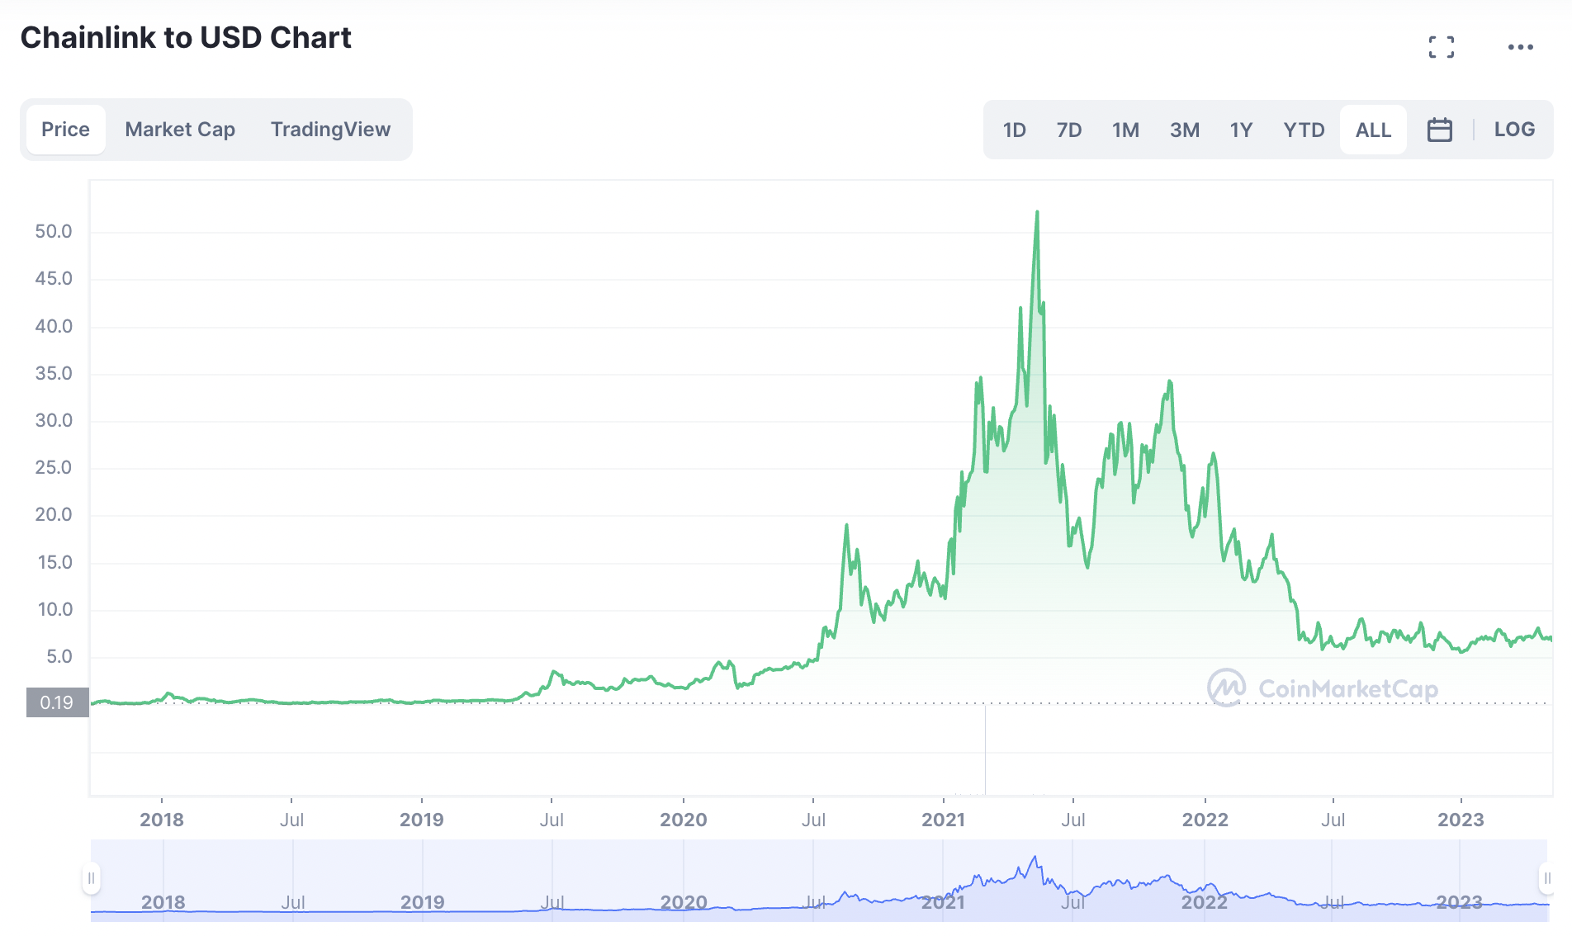Open the calendar date range picker
The width and height of the screenshot is (1572, 936).
(1439, 130)
